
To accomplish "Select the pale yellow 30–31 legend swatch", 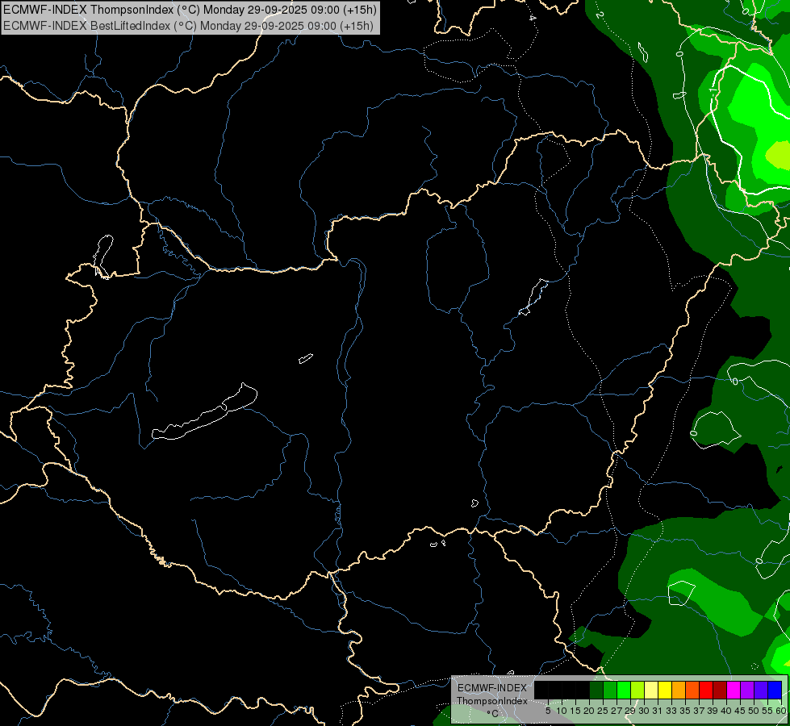I will [x=651, y=690].
